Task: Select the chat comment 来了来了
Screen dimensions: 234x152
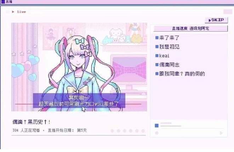Action: tap(167, 38)
